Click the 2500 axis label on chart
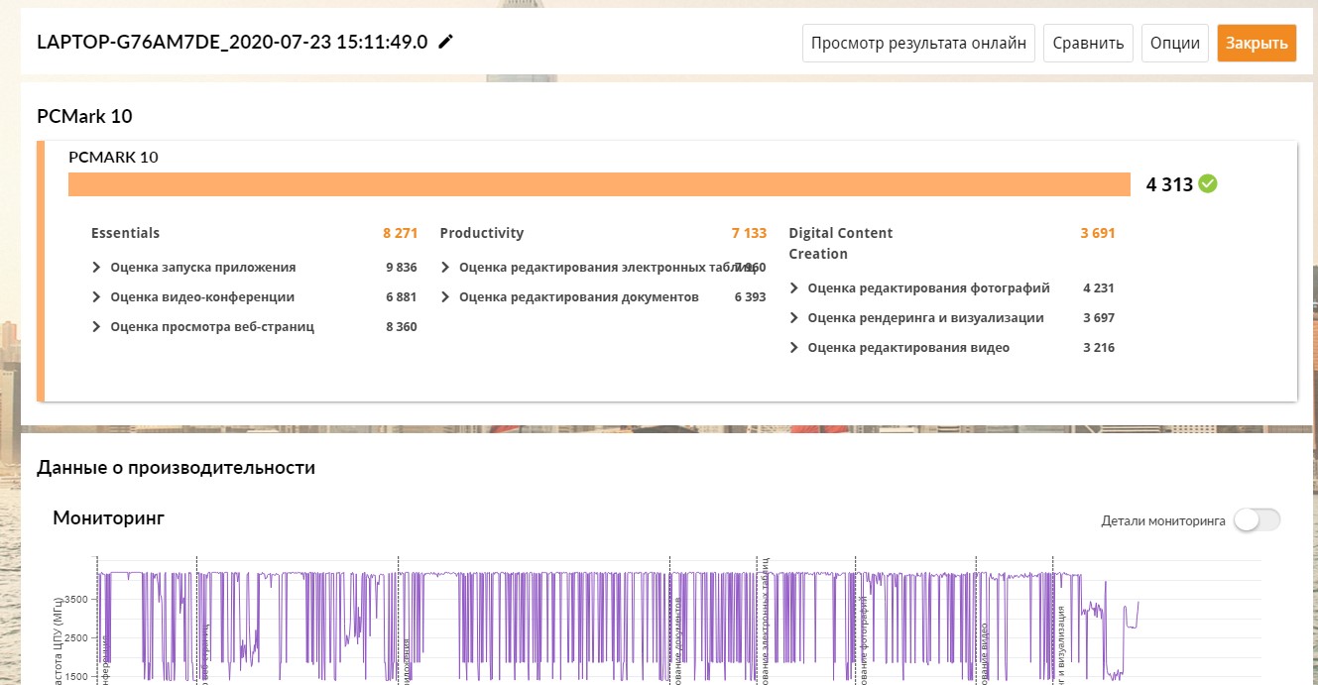Screen dimensions: 1318x685 (x=77, y=638)
